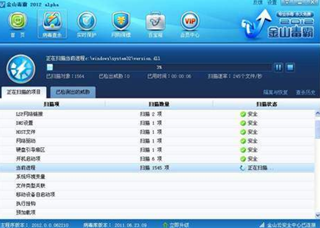Select the 开机启动项 row name

point(28,159)
